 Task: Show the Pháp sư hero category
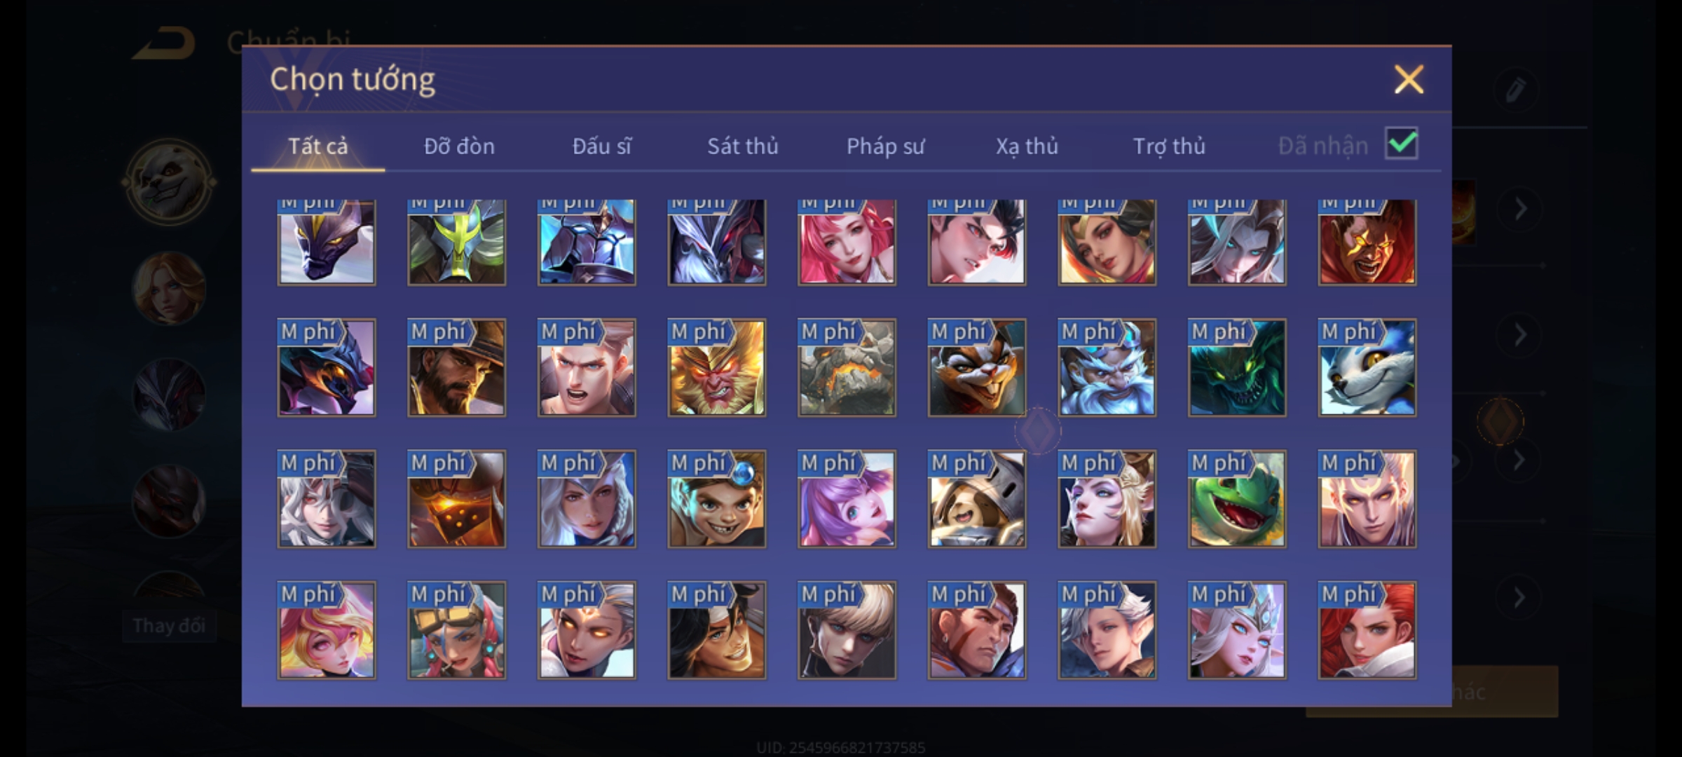tap(885, 146)
